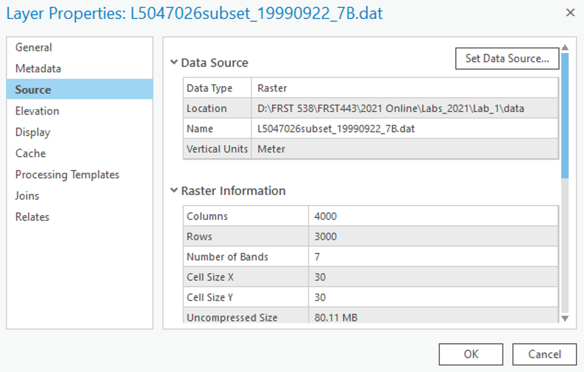Viewport: 584px width, 372px height.
Task: Close the Layer Properties dialog
Action: [x=570, y=13]
